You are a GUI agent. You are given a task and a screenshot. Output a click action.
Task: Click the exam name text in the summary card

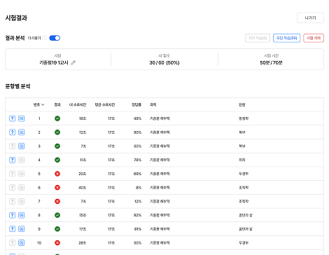click(54, 62)
